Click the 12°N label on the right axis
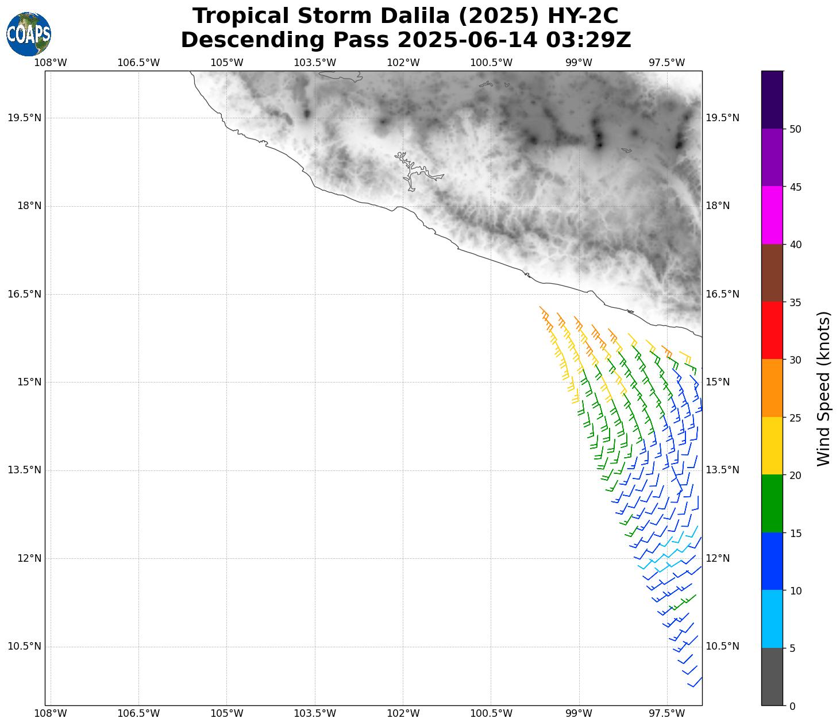 [718, 558]
